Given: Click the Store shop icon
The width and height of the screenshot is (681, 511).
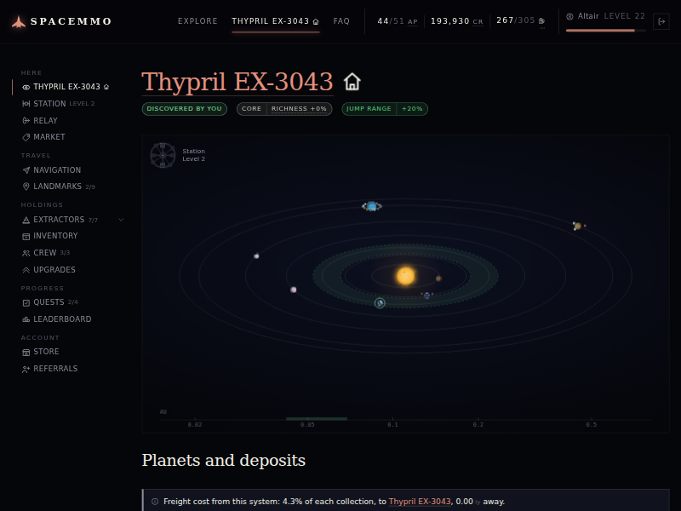Looking at the screenshot, I should (x=26, y=352).
